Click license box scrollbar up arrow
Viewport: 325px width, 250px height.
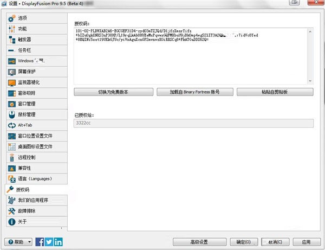[x=310, y=31]
